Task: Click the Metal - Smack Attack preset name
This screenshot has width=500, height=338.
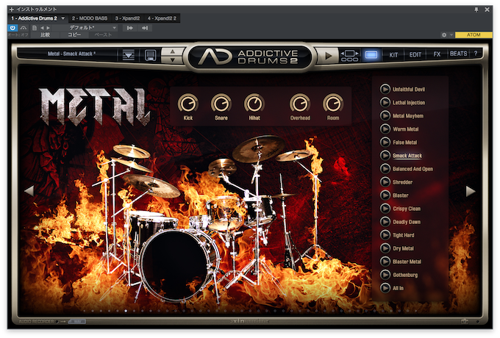Action: coord(71,54)
